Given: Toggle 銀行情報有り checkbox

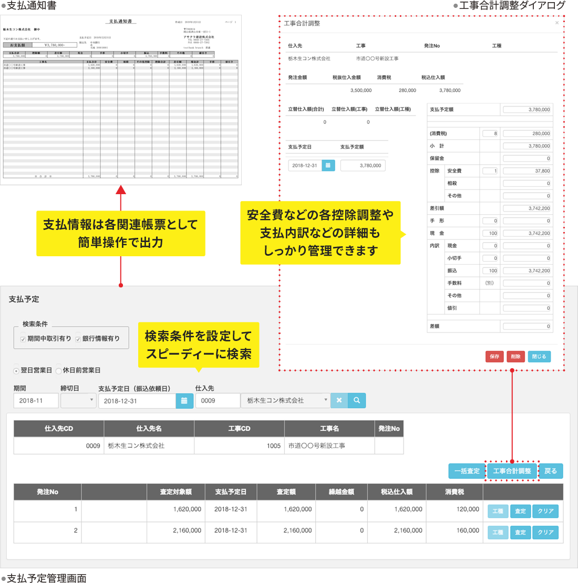Looking at the screenshot, I should tap(78, 339).
